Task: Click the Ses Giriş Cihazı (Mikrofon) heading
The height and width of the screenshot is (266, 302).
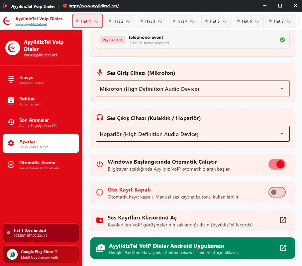Action: click(141, 73)
